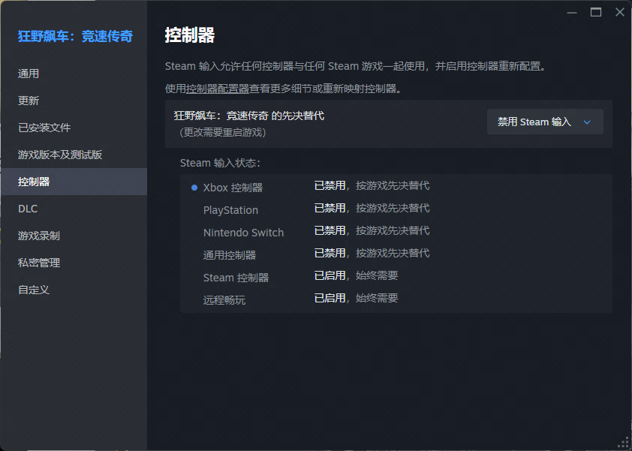Click Xbox status 已禁用，按游戏先决替代

tap(372, 186)
